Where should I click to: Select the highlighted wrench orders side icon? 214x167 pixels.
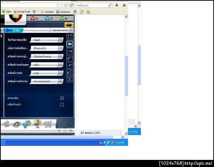click(x=70, y=44)
